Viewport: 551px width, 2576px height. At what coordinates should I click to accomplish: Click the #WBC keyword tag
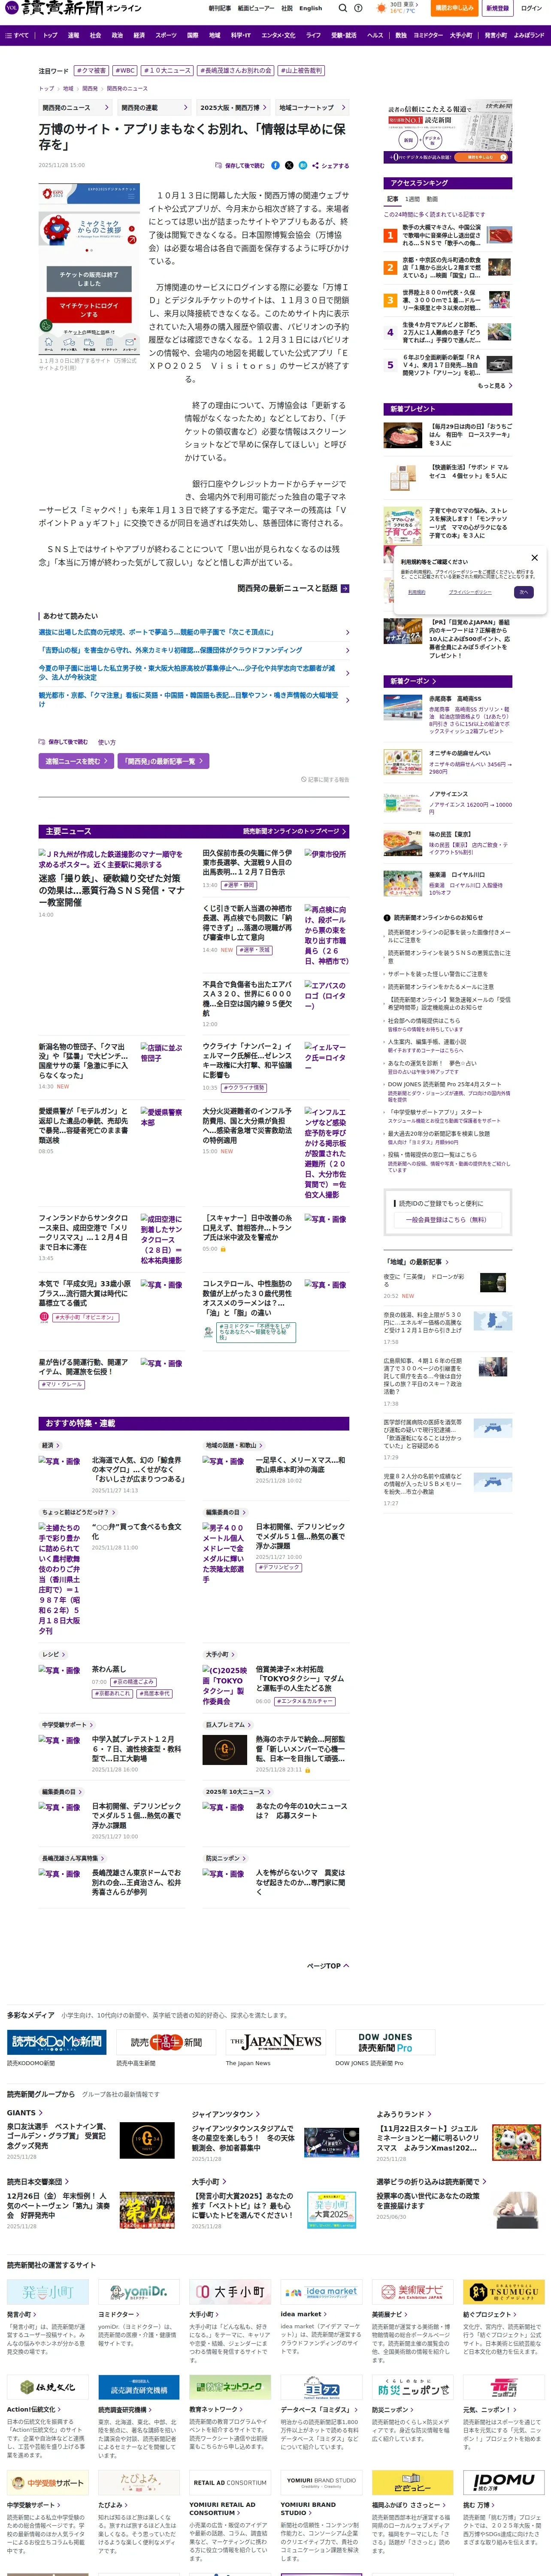click(125, 71)
